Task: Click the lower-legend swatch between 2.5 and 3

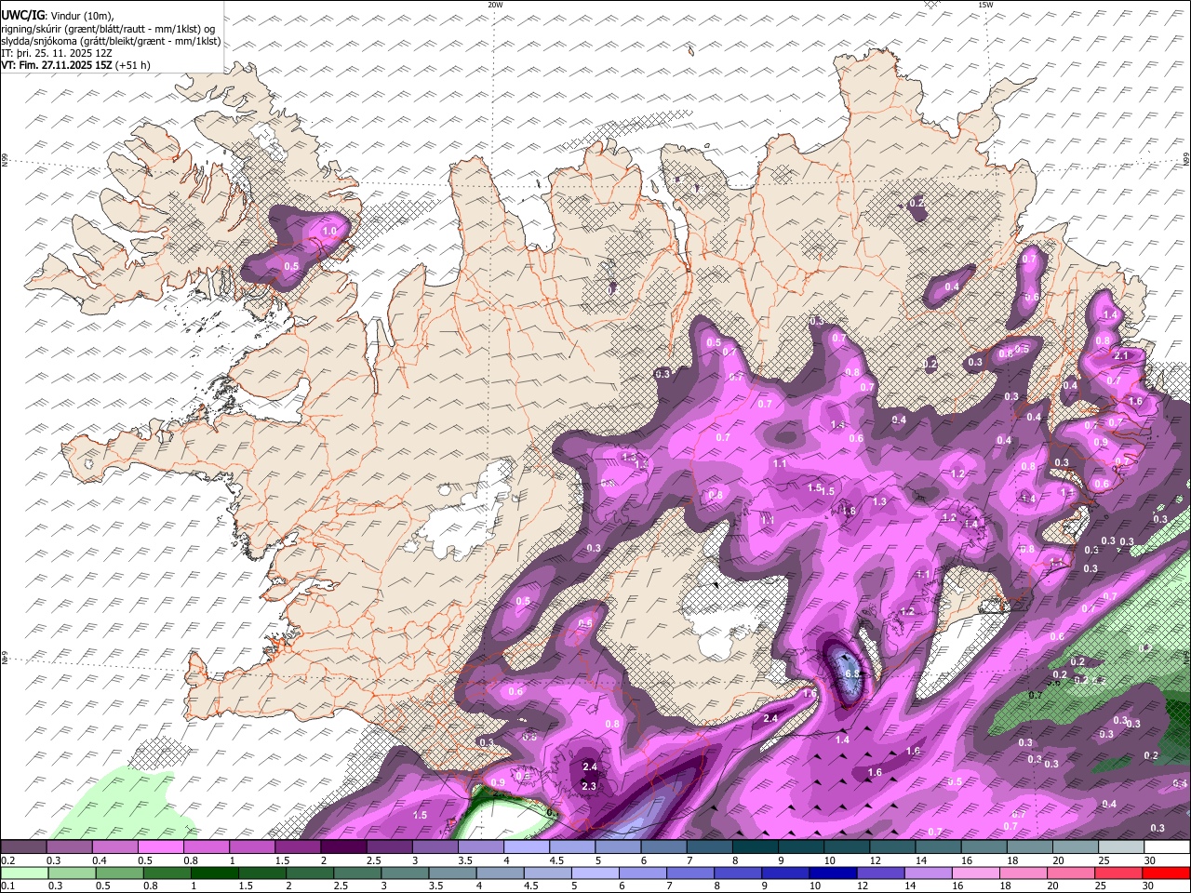Action: point(358,873)
